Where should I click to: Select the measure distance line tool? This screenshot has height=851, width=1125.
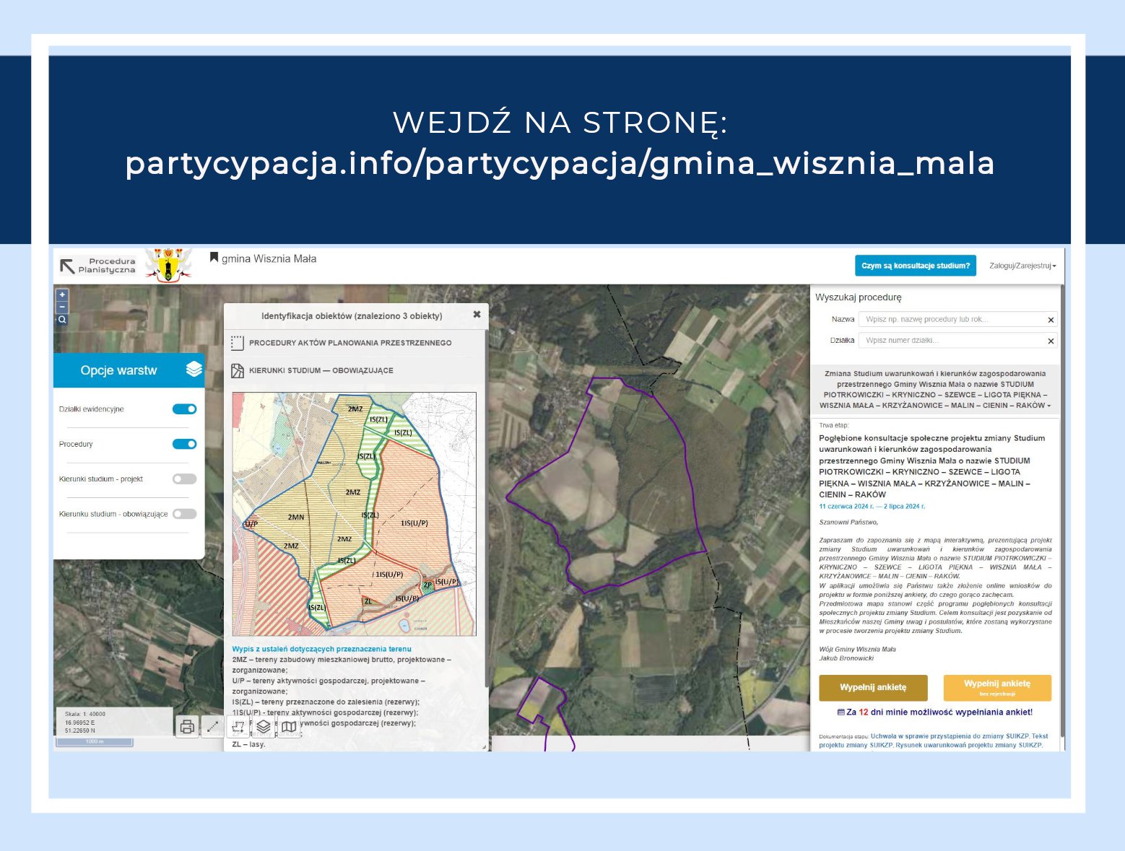[x=212, y=727]
